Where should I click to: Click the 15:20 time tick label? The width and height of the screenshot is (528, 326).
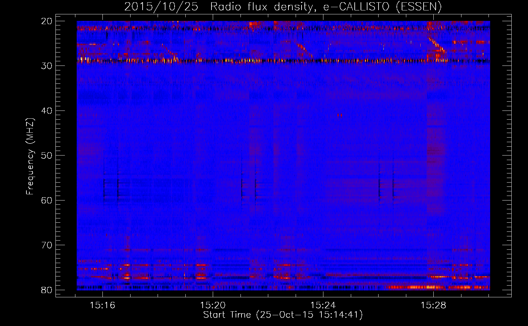coord(213,305)
